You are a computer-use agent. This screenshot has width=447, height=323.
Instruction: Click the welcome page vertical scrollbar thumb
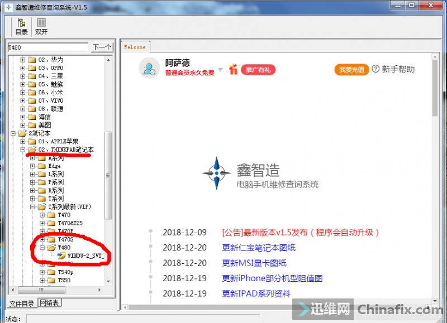[435, 88]
